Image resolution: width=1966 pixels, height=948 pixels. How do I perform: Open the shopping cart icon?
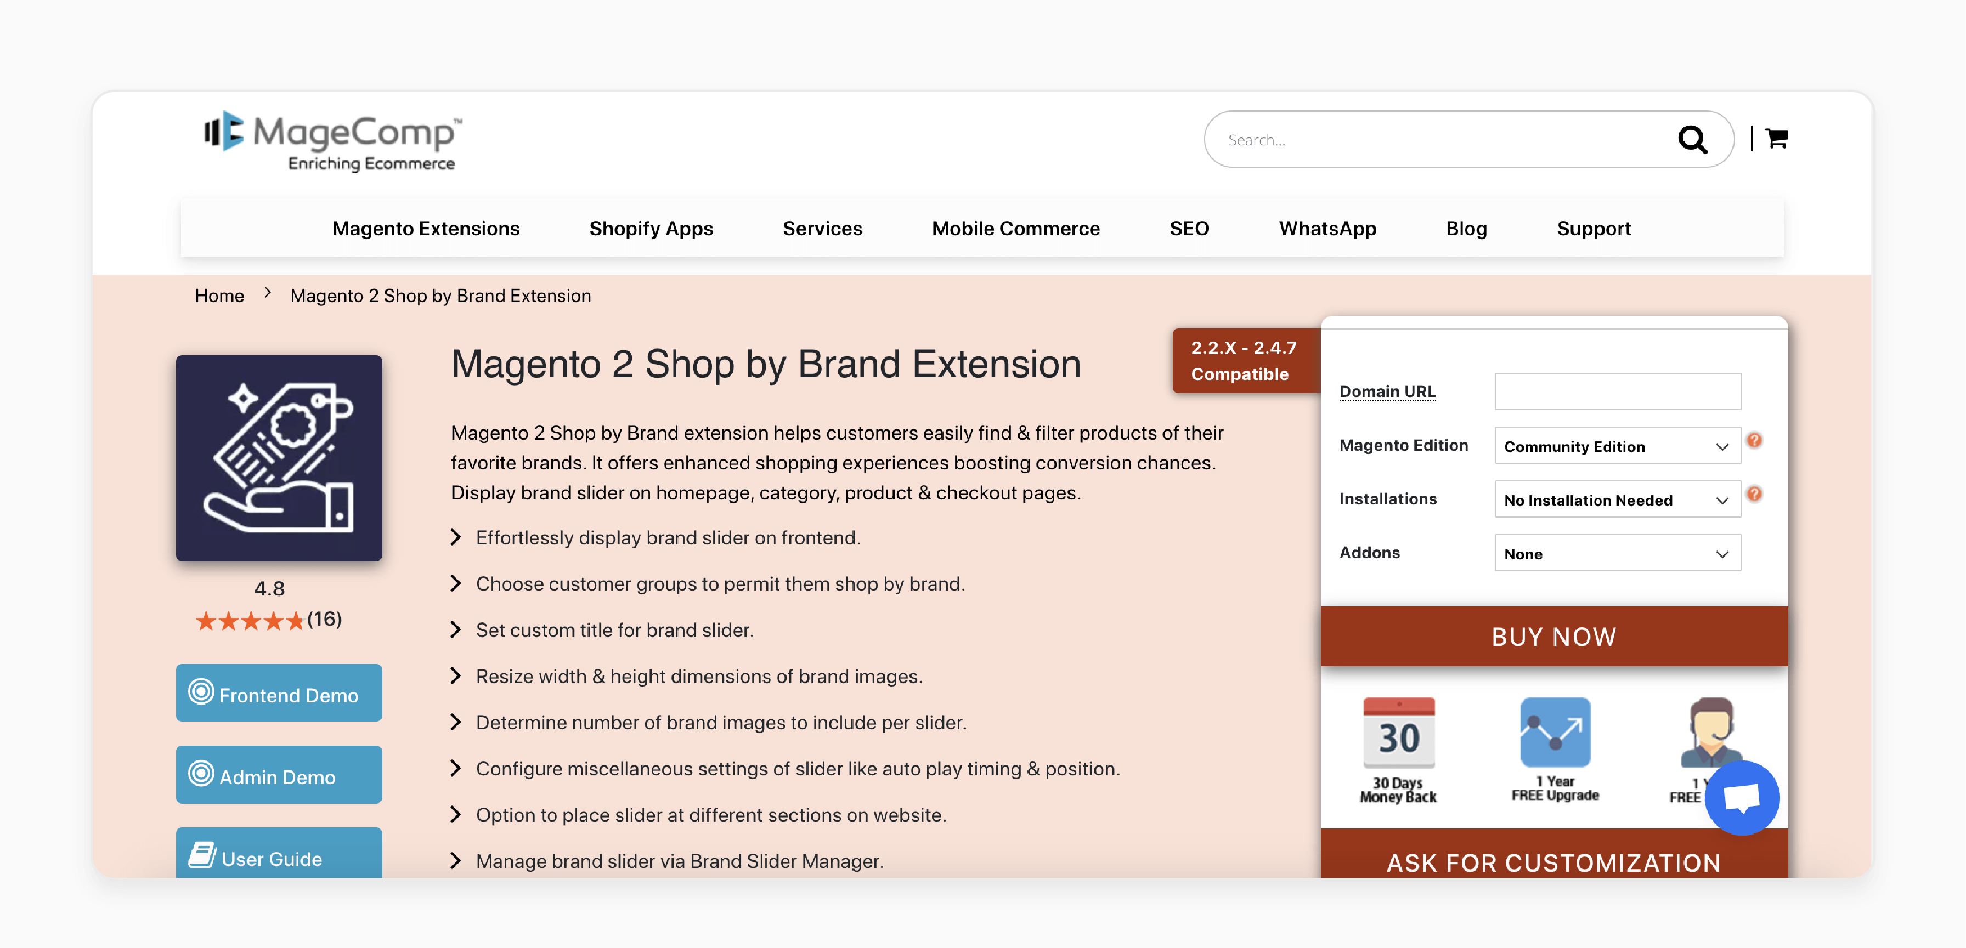click(1776, 138)
